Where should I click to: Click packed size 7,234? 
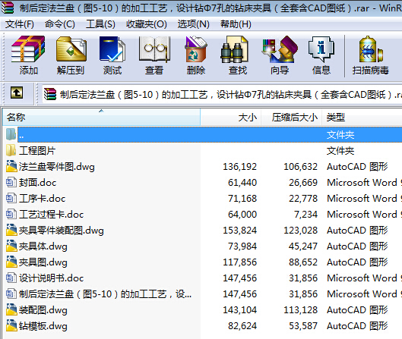[305, 214]
